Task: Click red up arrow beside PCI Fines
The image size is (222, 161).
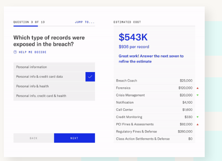Action: pyautogui.click(x=197, y=124)
